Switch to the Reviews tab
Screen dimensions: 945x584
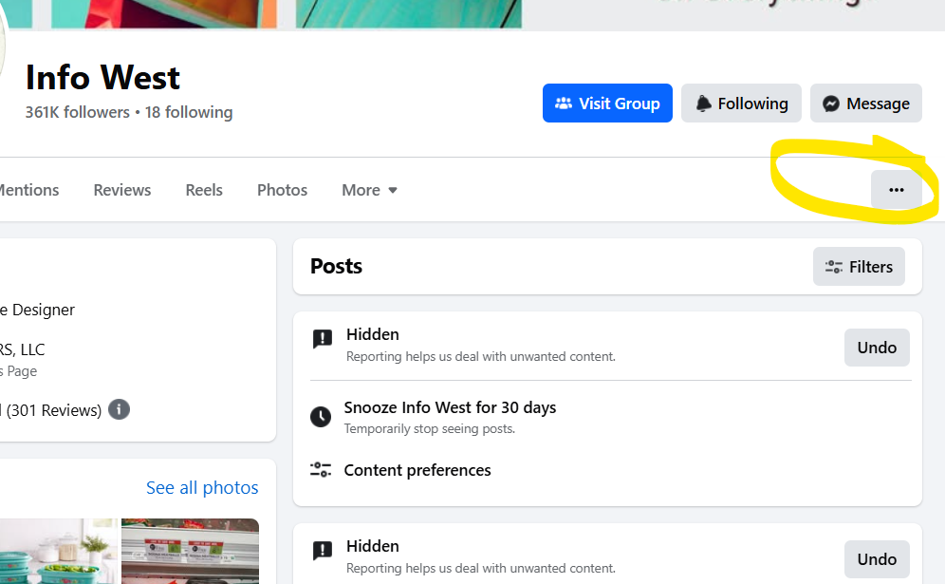[x=122, y=190]
